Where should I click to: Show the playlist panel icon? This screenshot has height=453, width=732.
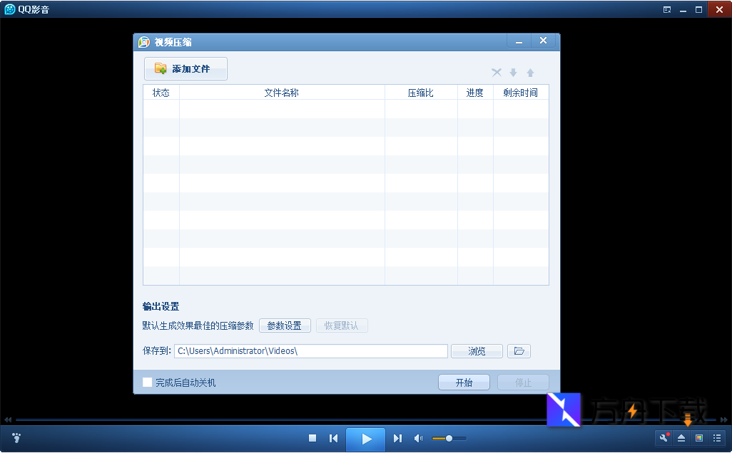718,438
